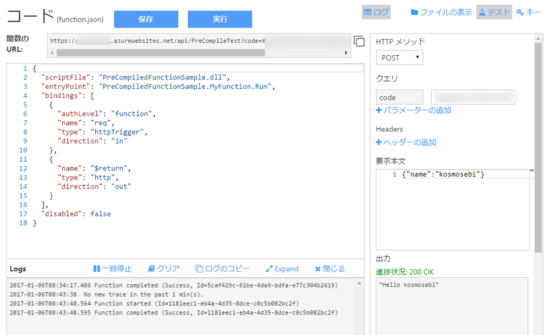Click the "bindings" line in editor
Viewport: 554px width, 335px height.
(x=68, y=96)
